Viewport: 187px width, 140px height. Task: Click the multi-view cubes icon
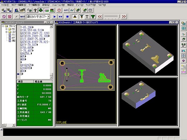[x=183, y=45]
